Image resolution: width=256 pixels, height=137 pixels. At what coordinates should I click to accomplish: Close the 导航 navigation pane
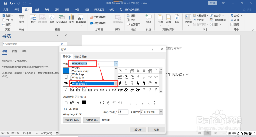[66, 35]
